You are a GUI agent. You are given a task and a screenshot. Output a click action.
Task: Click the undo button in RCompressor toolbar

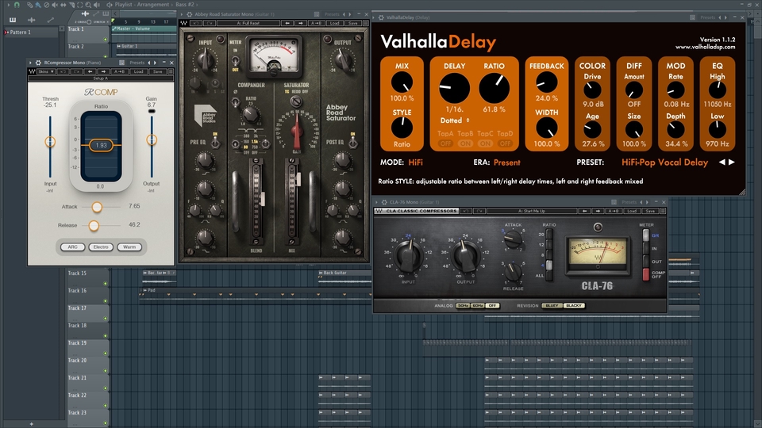click(63, 71)
